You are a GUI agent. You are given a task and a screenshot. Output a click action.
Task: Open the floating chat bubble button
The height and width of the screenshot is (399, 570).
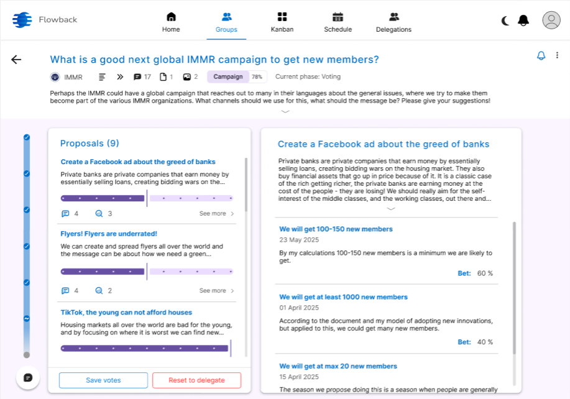[x=28, y=377]
